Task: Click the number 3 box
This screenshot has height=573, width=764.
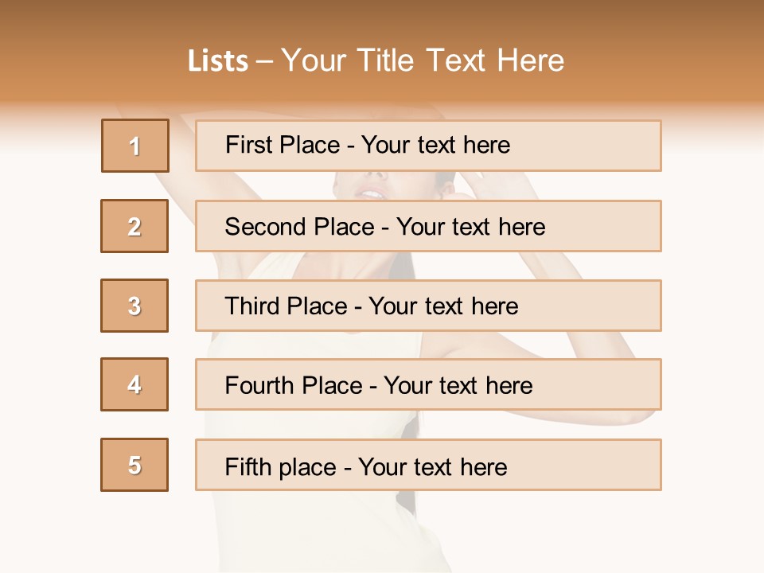Action: click(x=134, y=306)
